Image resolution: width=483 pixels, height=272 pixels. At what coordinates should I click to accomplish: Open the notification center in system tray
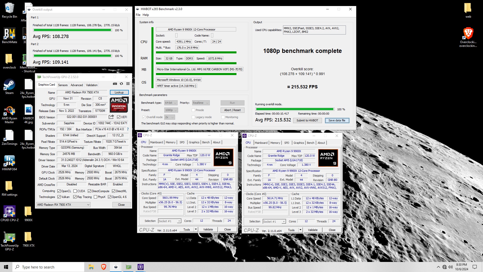point(475,267)
